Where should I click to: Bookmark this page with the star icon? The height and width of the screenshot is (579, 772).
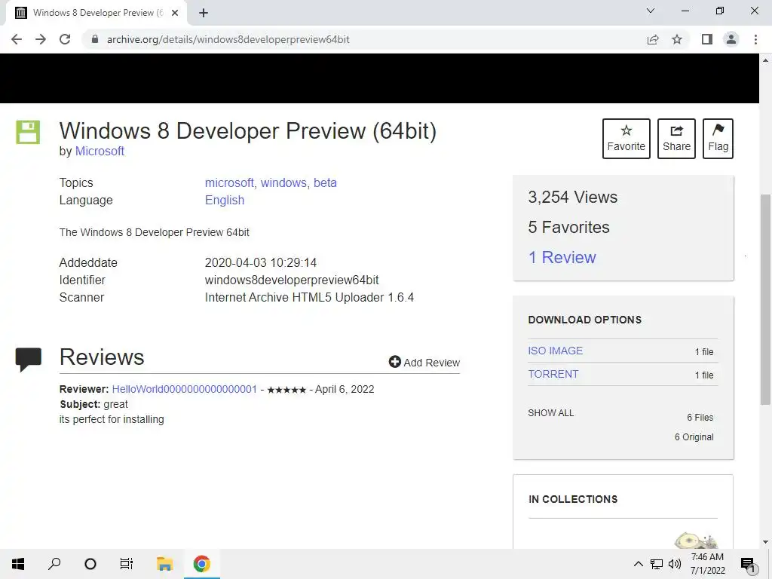pos(677,39)
